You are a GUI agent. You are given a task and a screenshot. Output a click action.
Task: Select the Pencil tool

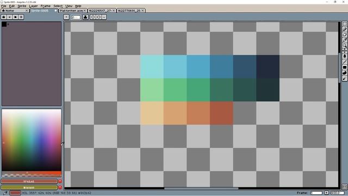click(x=344, y=29)
